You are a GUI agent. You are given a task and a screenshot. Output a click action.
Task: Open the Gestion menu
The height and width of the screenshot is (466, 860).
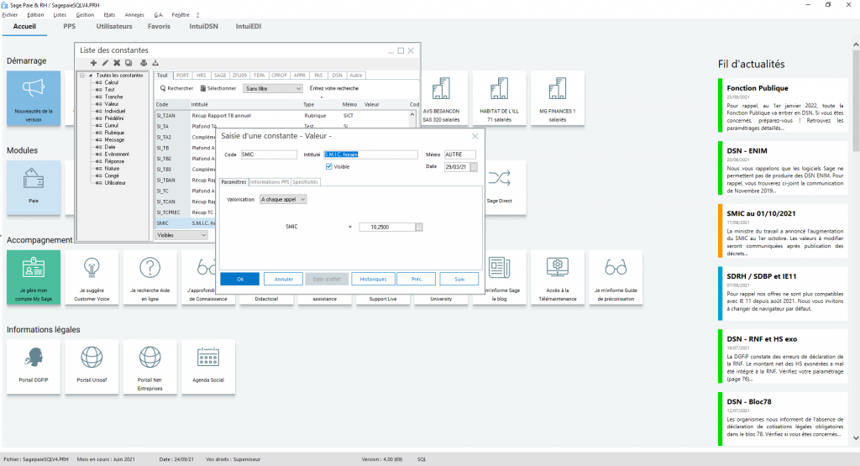(85, 15)
